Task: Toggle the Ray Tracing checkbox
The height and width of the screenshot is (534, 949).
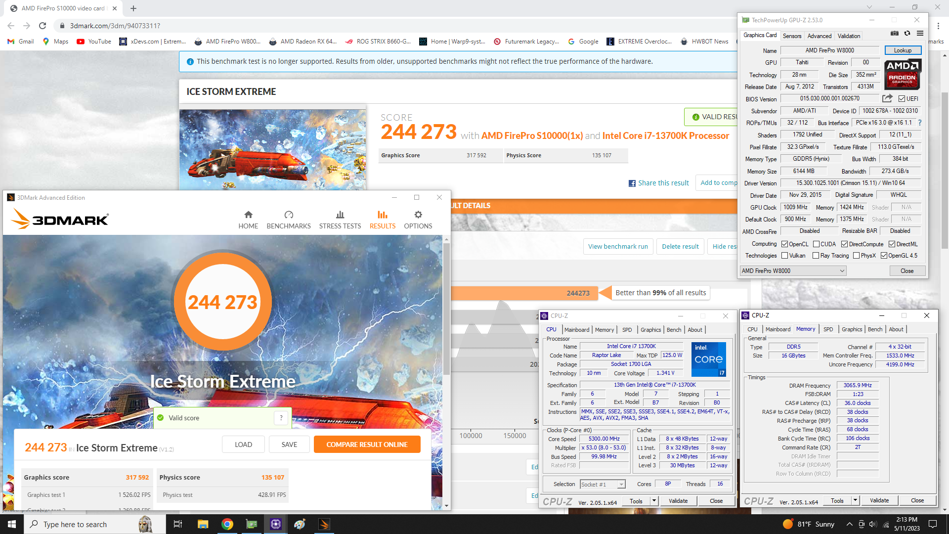Action: 816,256
